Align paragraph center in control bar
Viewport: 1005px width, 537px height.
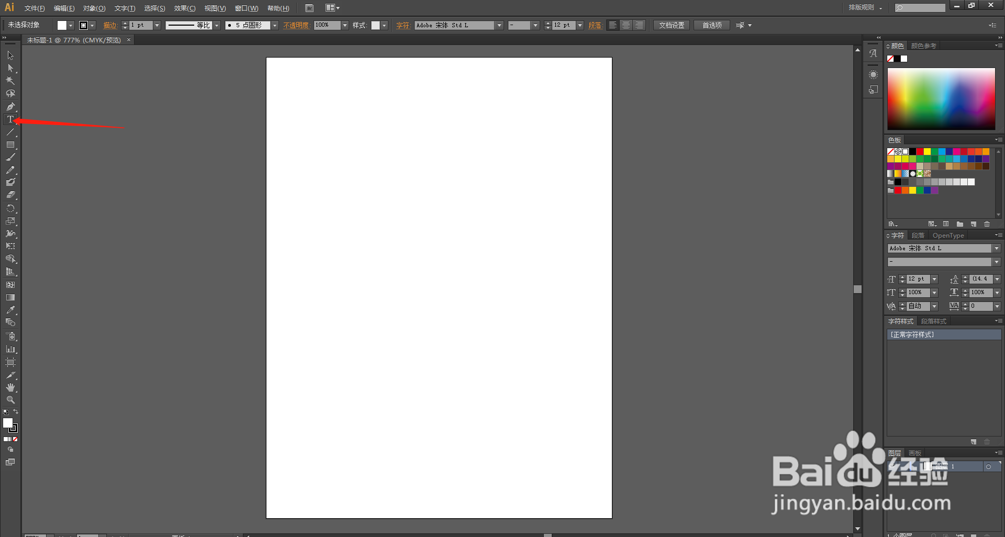point(626,25)
